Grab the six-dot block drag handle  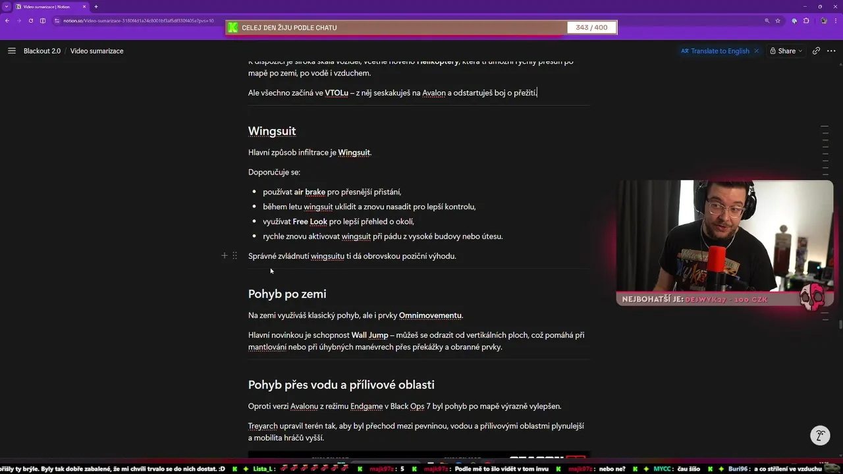pyautogui.click(x=234, y=255)
